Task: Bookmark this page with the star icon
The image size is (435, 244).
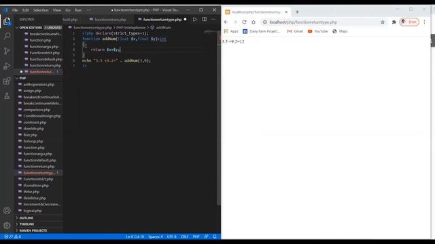Action: 383,22
